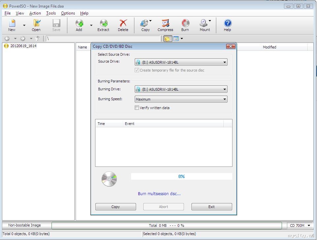
Task: Click the Non-bootable Image status label
Action: [x=24, y=225]
